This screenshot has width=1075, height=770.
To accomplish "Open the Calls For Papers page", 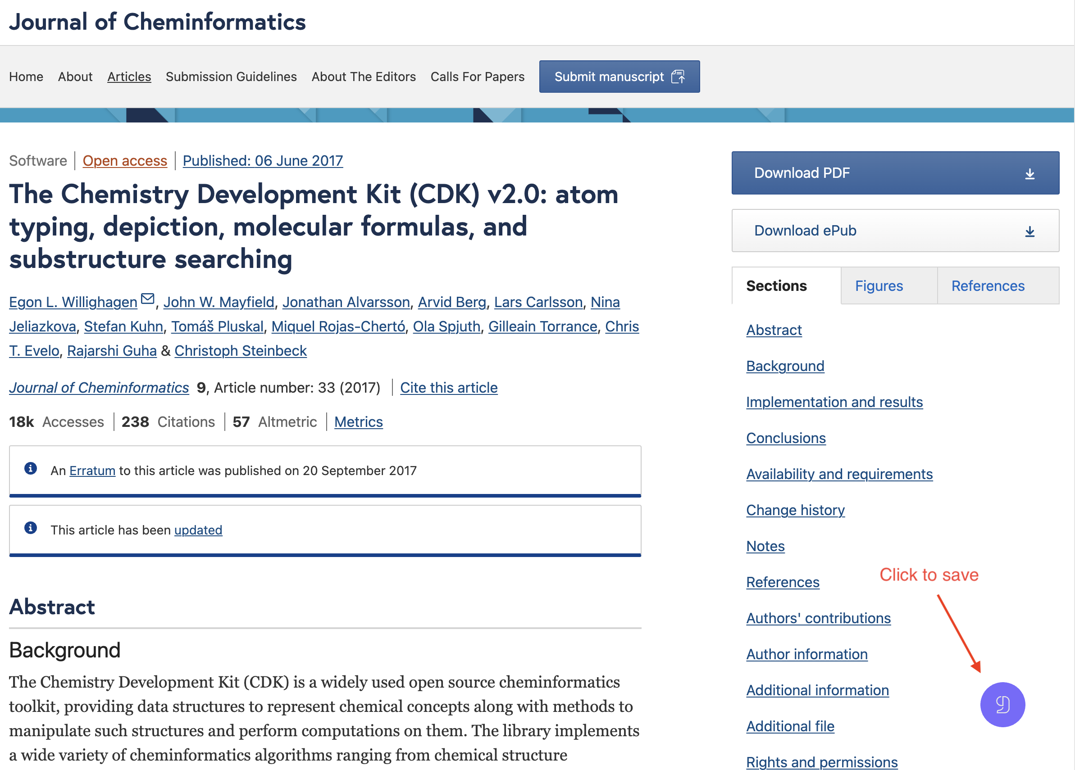I will 477,77.
